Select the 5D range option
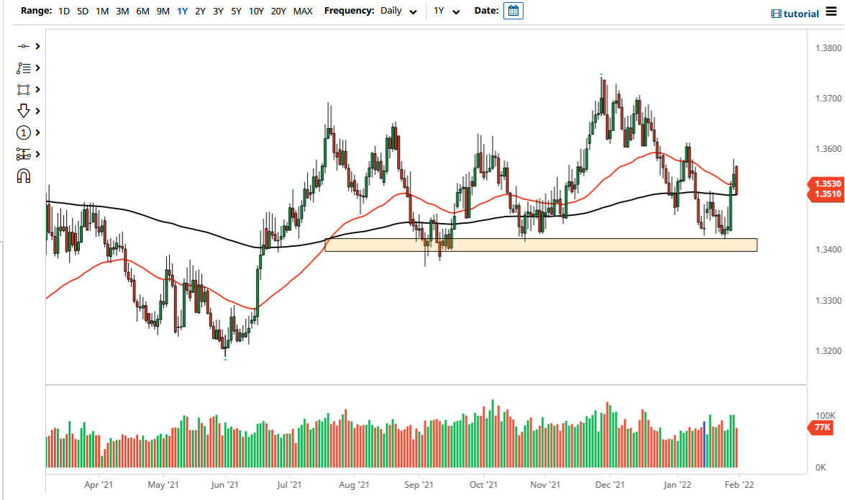The image size is (845, 500). click(81, 11)
